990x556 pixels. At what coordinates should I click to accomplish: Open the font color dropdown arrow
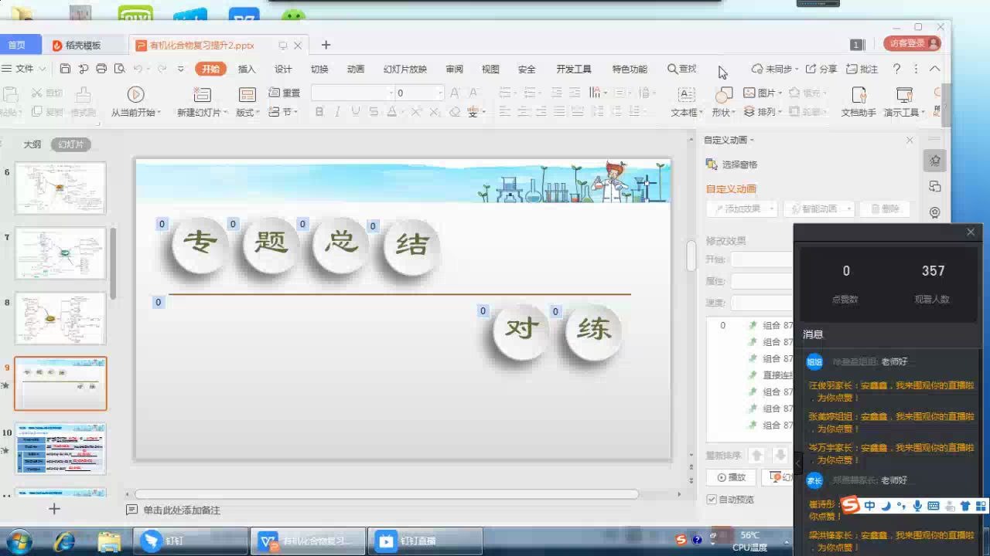403,113
